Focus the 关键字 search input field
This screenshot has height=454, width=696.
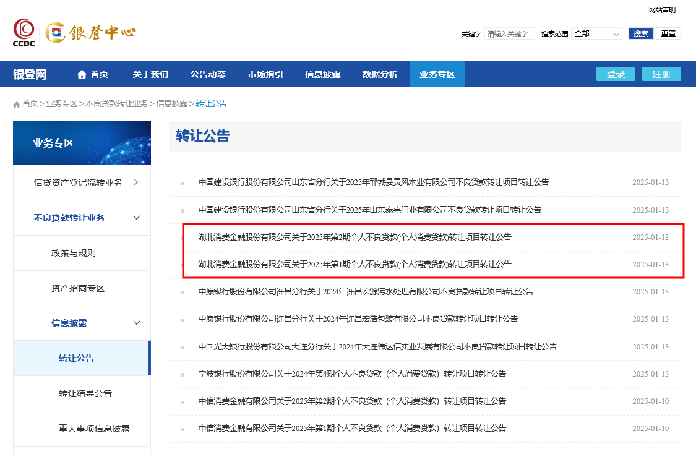coord(509,34)
